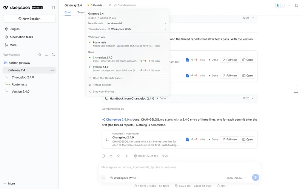The width and height of the screenshot is (302, 189).
Task: Open options ellipsis for the Route tests thread
Action: click(165, 44)
